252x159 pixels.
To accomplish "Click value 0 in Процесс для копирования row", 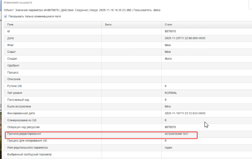I will tap(165, 141).
